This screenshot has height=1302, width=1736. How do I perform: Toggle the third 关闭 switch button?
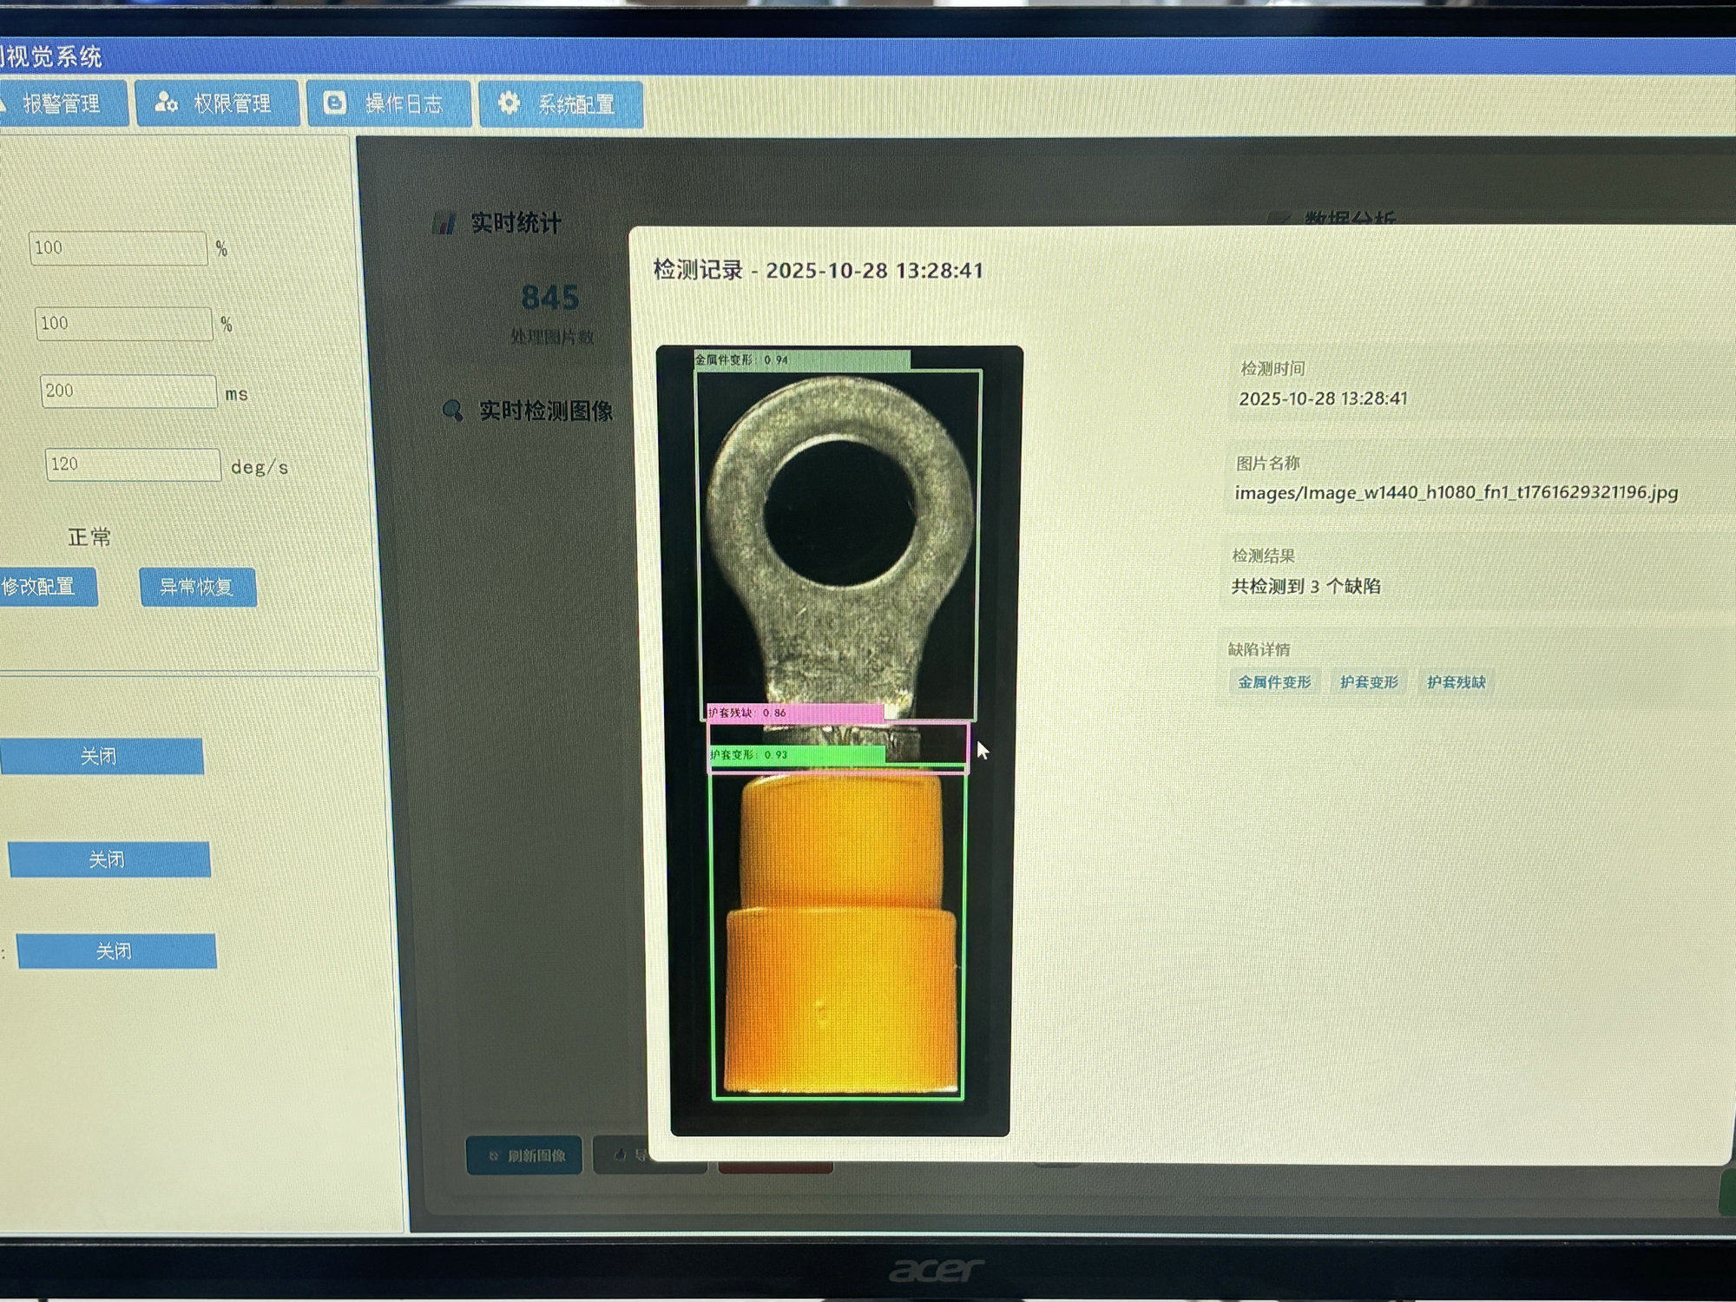(x=115, y=951)
